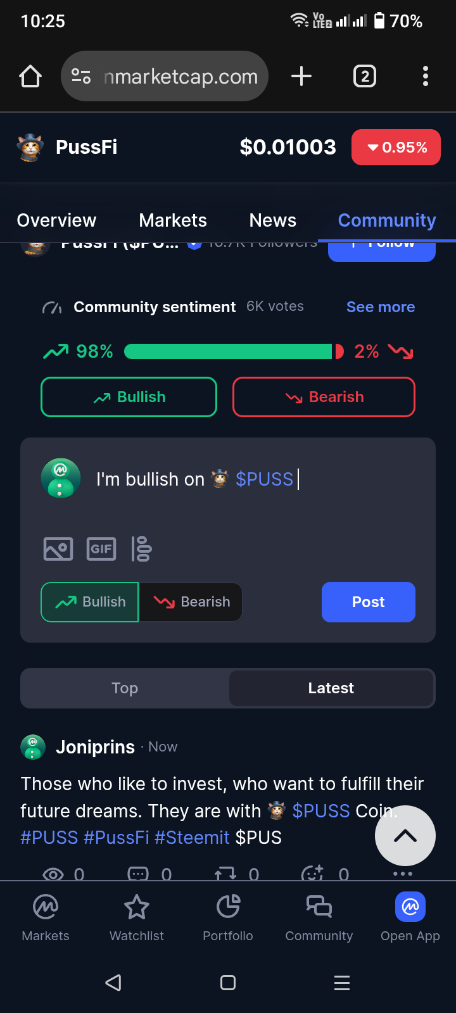Open the tab switcher showing 2 tabs

coord(364,77)
